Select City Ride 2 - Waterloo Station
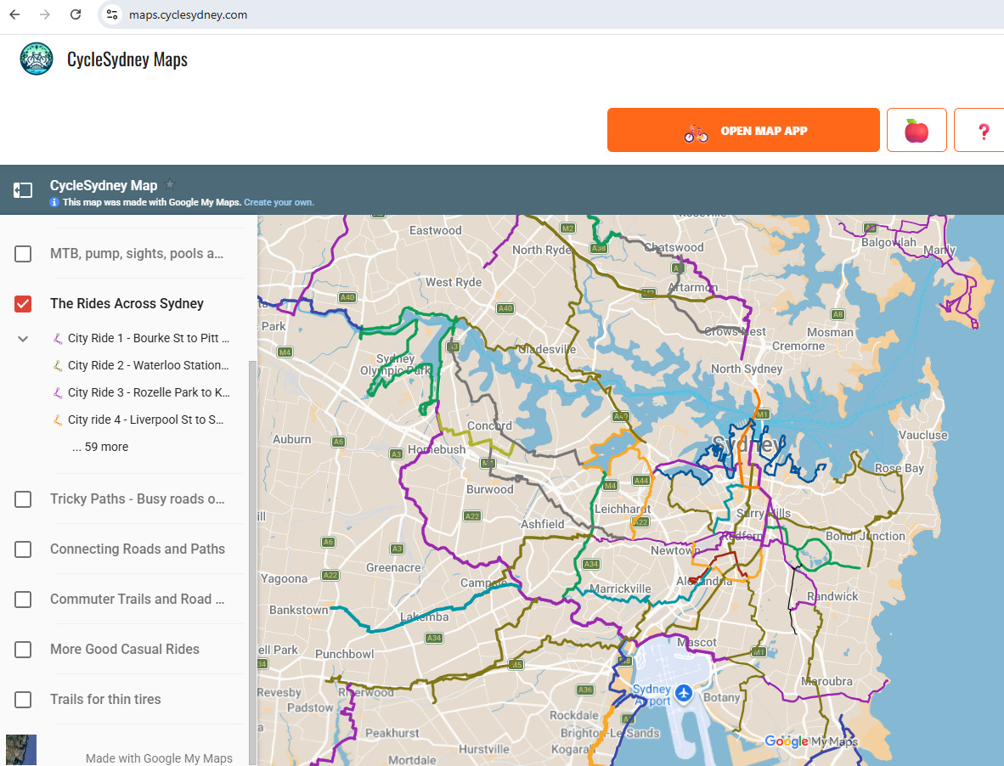This screenshot has height=766, width=1004. tap(149, 365)
